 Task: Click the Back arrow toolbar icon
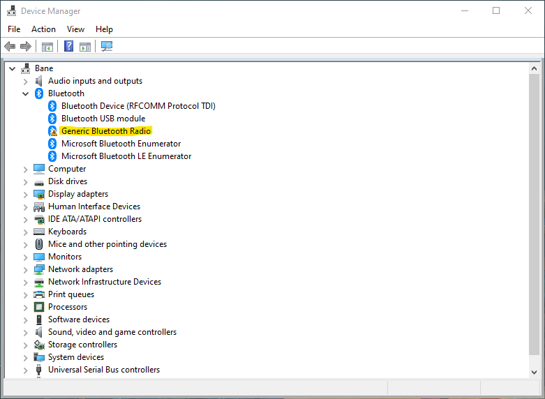click(10, 46)
